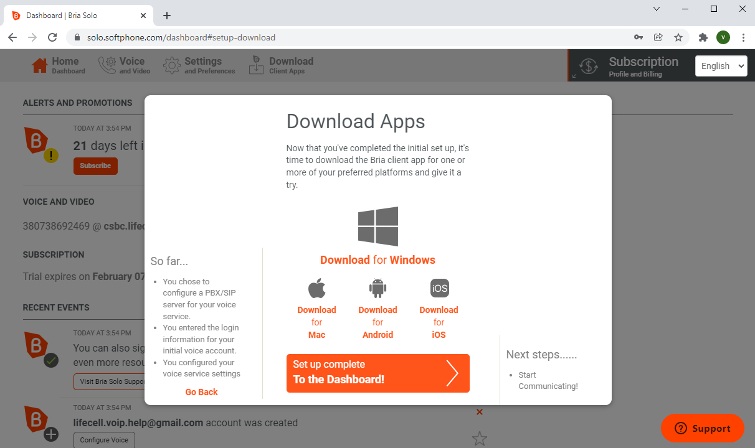
Task: Click the Windows logo icon
Action: point(377,226)
